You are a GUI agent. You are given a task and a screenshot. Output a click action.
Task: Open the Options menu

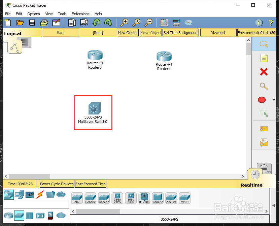pyautogui.click(x=34, y=14)
